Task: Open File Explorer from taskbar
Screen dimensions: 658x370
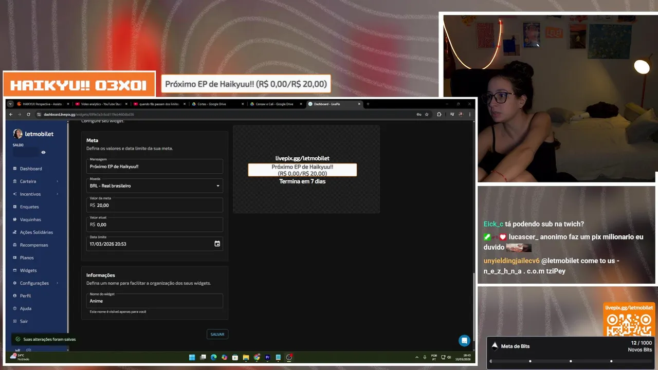Action: point(246,357)
